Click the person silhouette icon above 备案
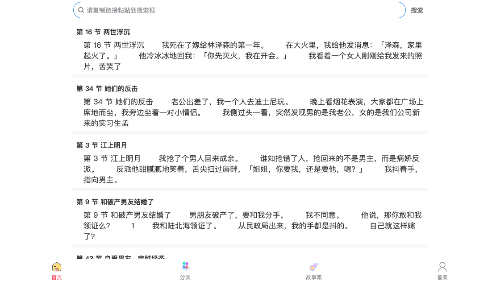Screen dimensions: 492x281 tap(442, 266)
